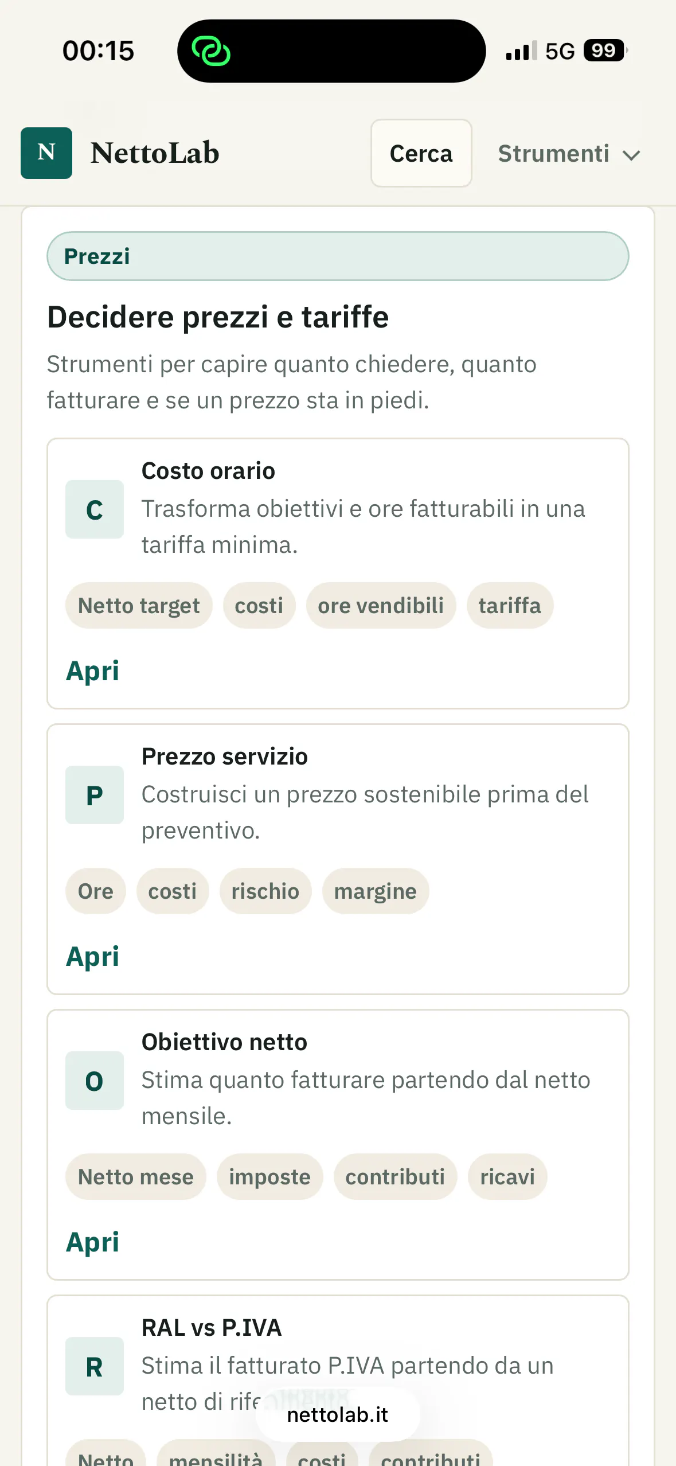Tap the nettolab.it address pill

[x=338, y=1415]
